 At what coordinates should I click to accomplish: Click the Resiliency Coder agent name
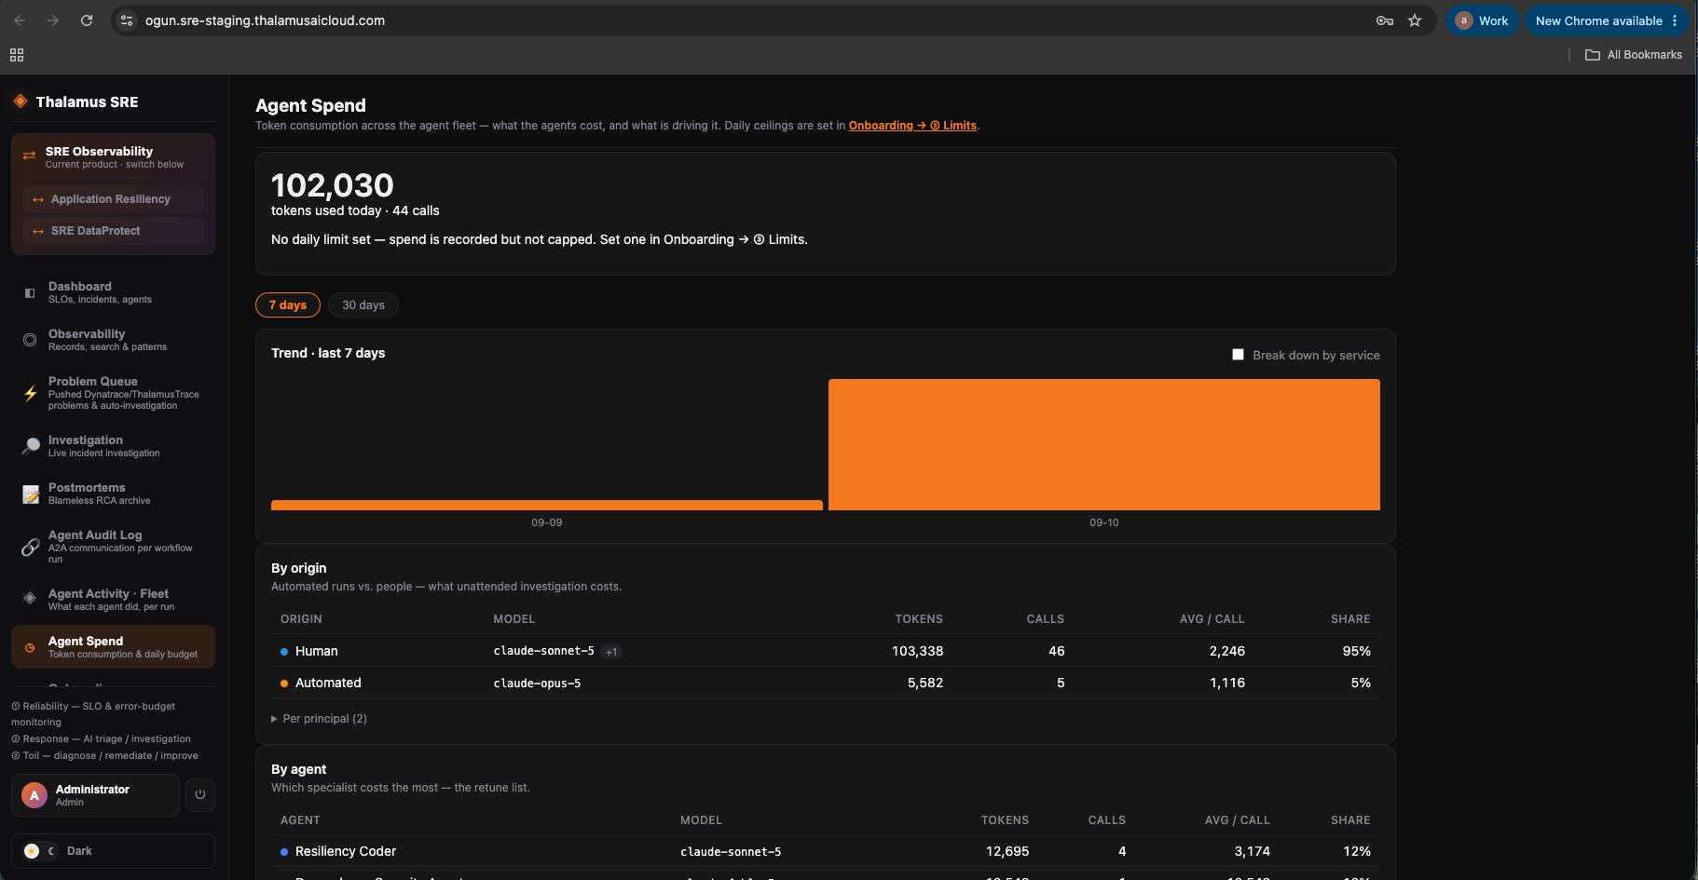pos(346,851)
